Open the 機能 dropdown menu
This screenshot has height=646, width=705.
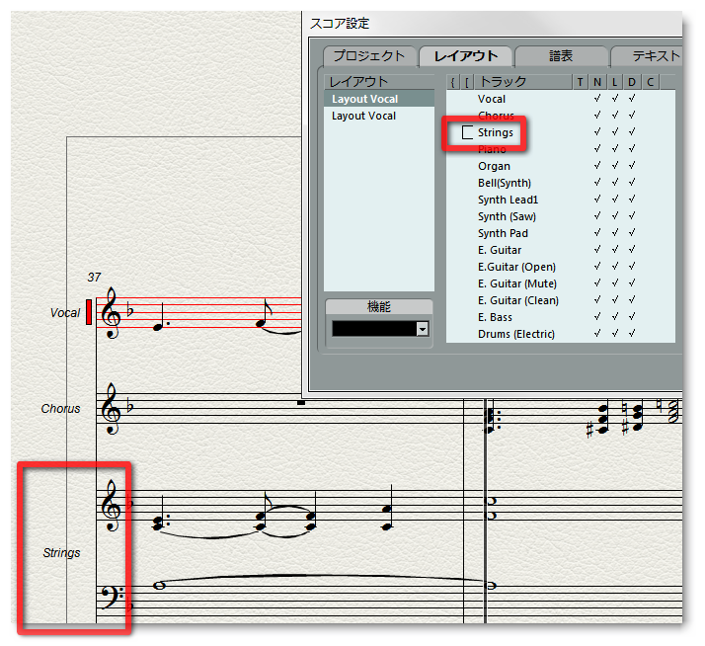coord(423,329)
